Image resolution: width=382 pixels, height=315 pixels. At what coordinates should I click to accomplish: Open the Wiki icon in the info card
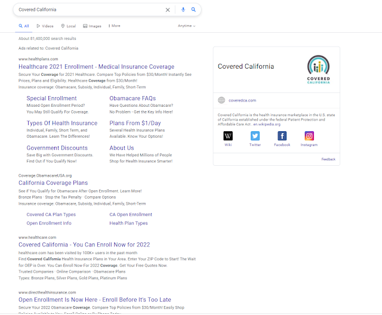pyautogui.click(x=228, y=136)
